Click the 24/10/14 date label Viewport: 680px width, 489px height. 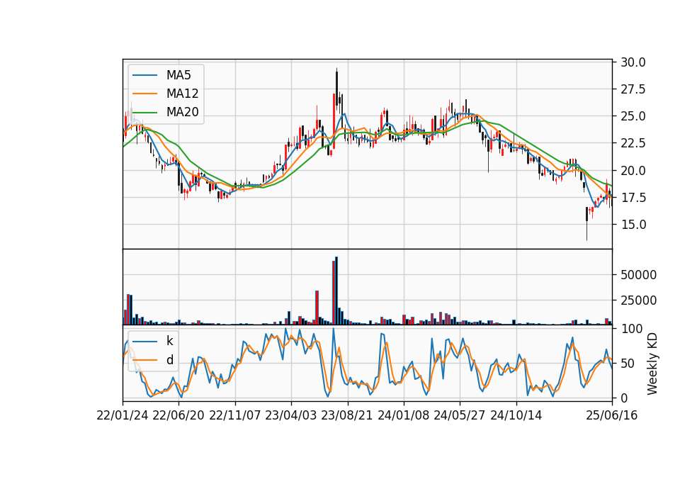tap(516, 415)
